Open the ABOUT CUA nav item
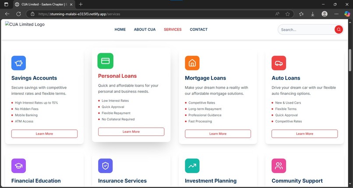This screenshot has width=353, height=188. [x=145, y=29]
